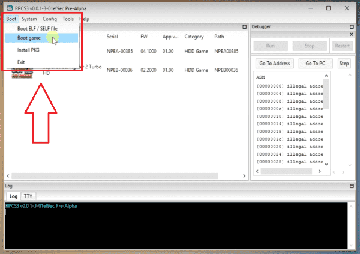This screenshot has height=254, width=360.
Task: Float the Debugger panel via its icon
Action: pos(352,27)
